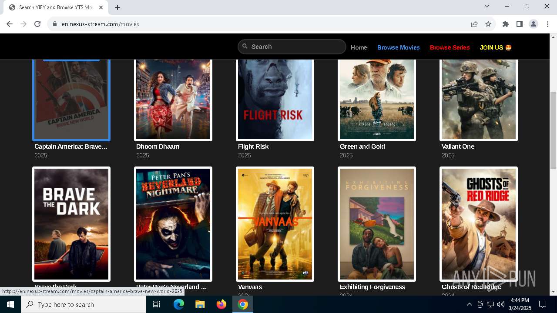Open the Windows Start menu

coord(10,304)
